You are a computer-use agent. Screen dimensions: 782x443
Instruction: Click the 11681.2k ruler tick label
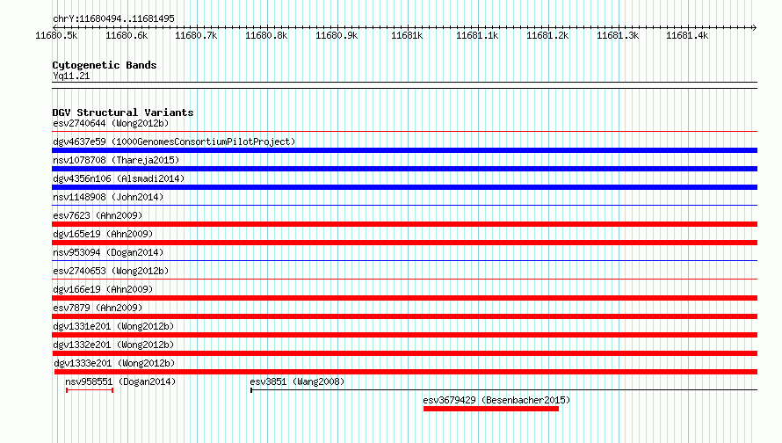tap(547, 35)
